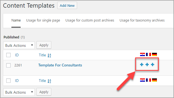
Task: Click Croatian flag in header row
Action: (143, 54)
